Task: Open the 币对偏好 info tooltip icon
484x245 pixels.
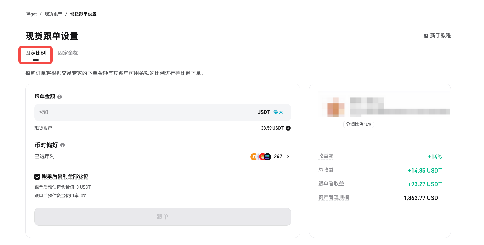Action: [x=63, y=145]
